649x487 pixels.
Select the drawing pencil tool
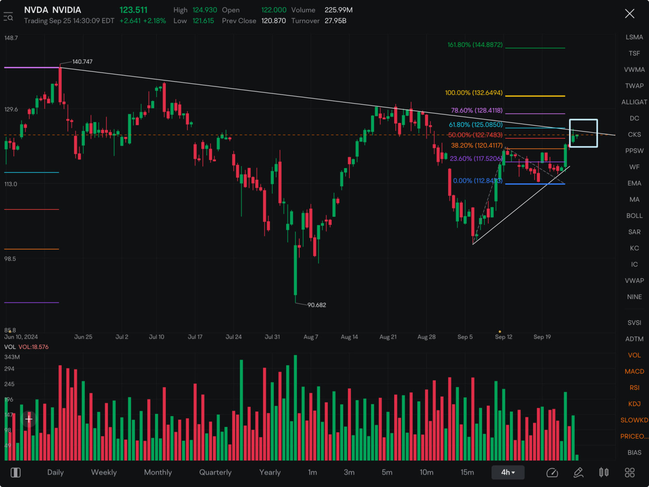tap(578, 472)
